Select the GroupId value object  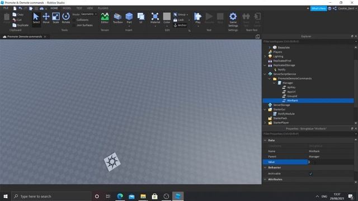click(292, 96)
